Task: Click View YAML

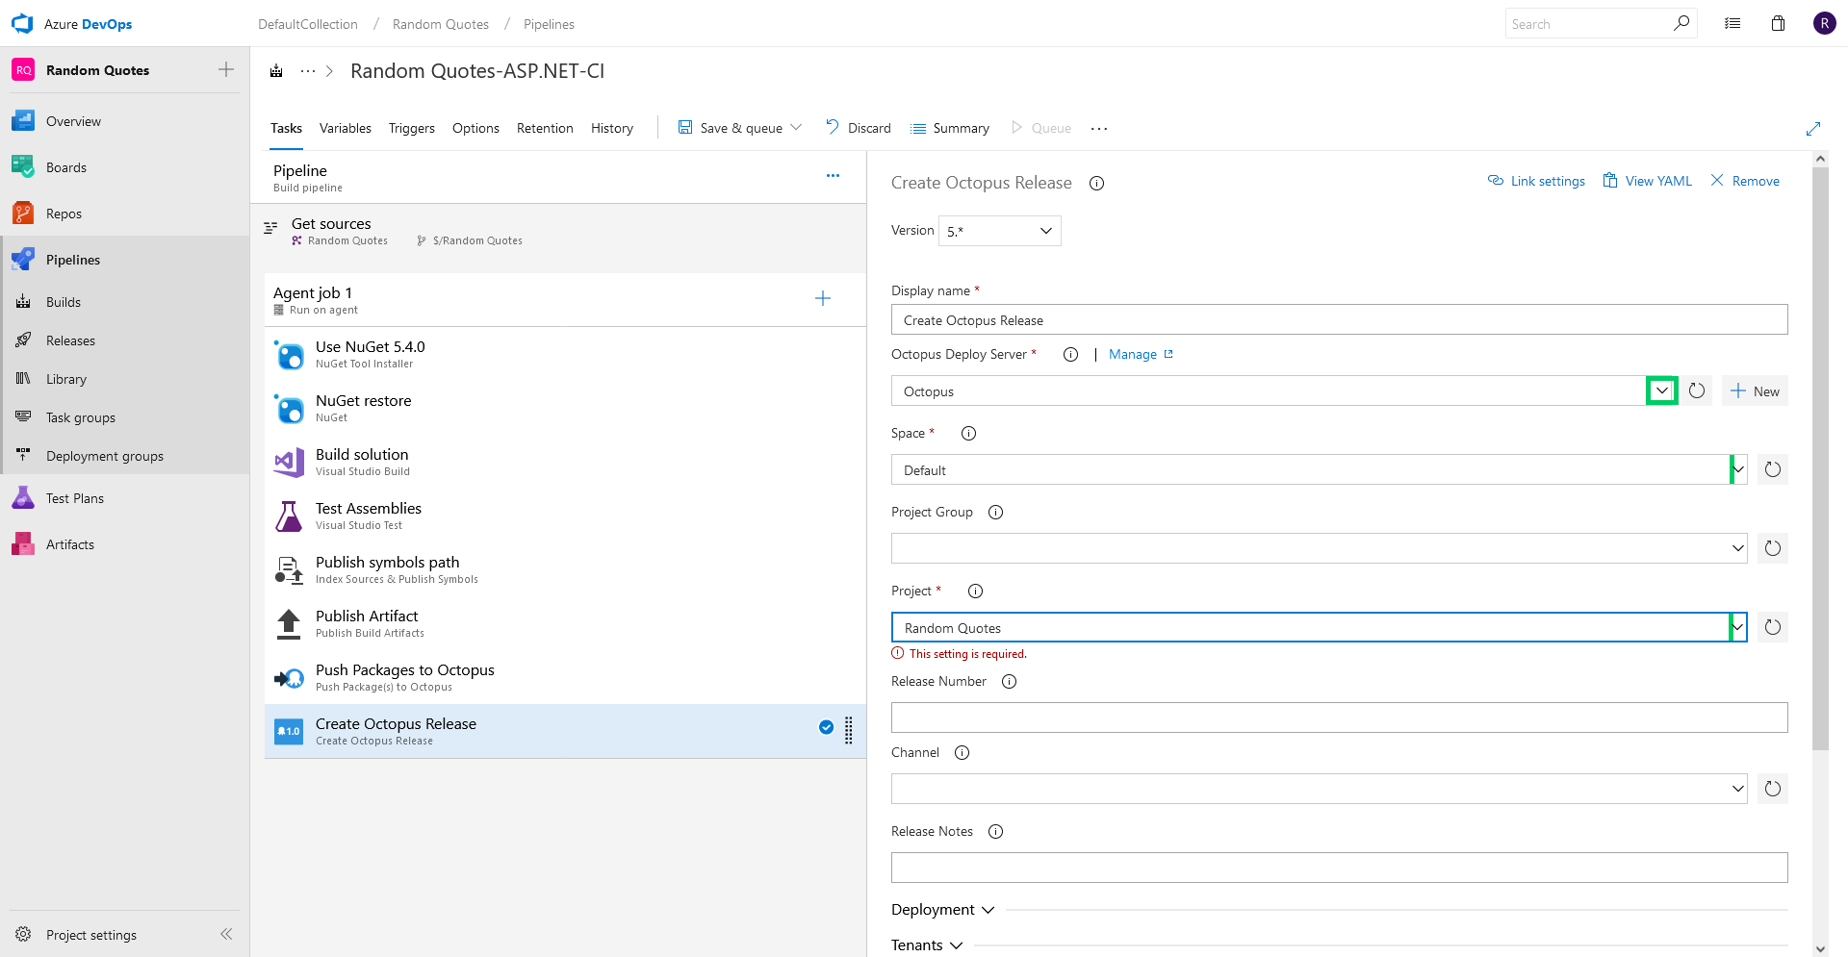Action: click(1647, 181)
